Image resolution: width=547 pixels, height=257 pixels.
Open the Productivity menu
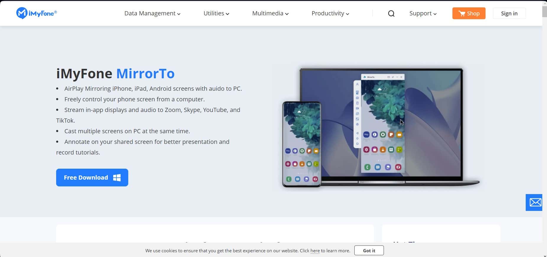coord(330,13)
